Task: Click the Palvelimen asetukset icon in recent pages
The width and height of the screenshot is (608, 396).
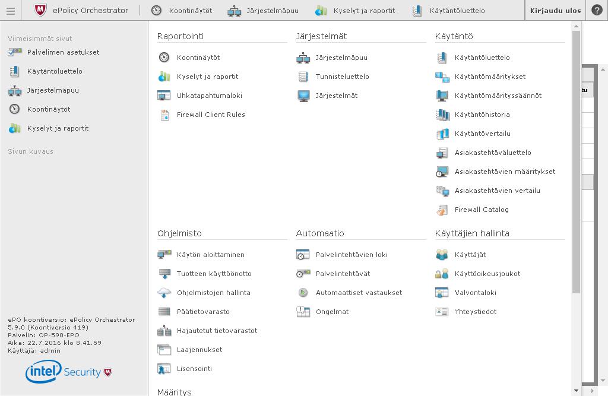Action: [15, 52]
